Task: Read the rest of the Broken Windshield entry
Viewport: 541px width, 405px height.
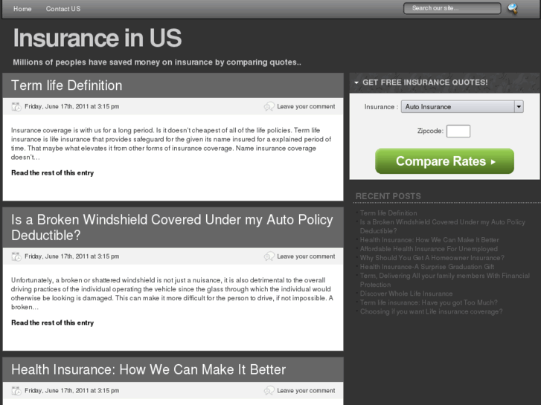Action: [53, 323]
